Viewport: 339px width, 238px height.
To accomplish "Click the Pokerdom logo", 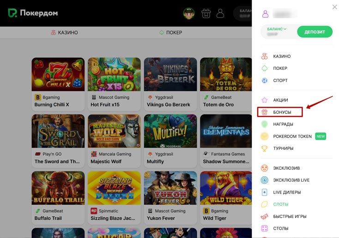I will (33, 13).
